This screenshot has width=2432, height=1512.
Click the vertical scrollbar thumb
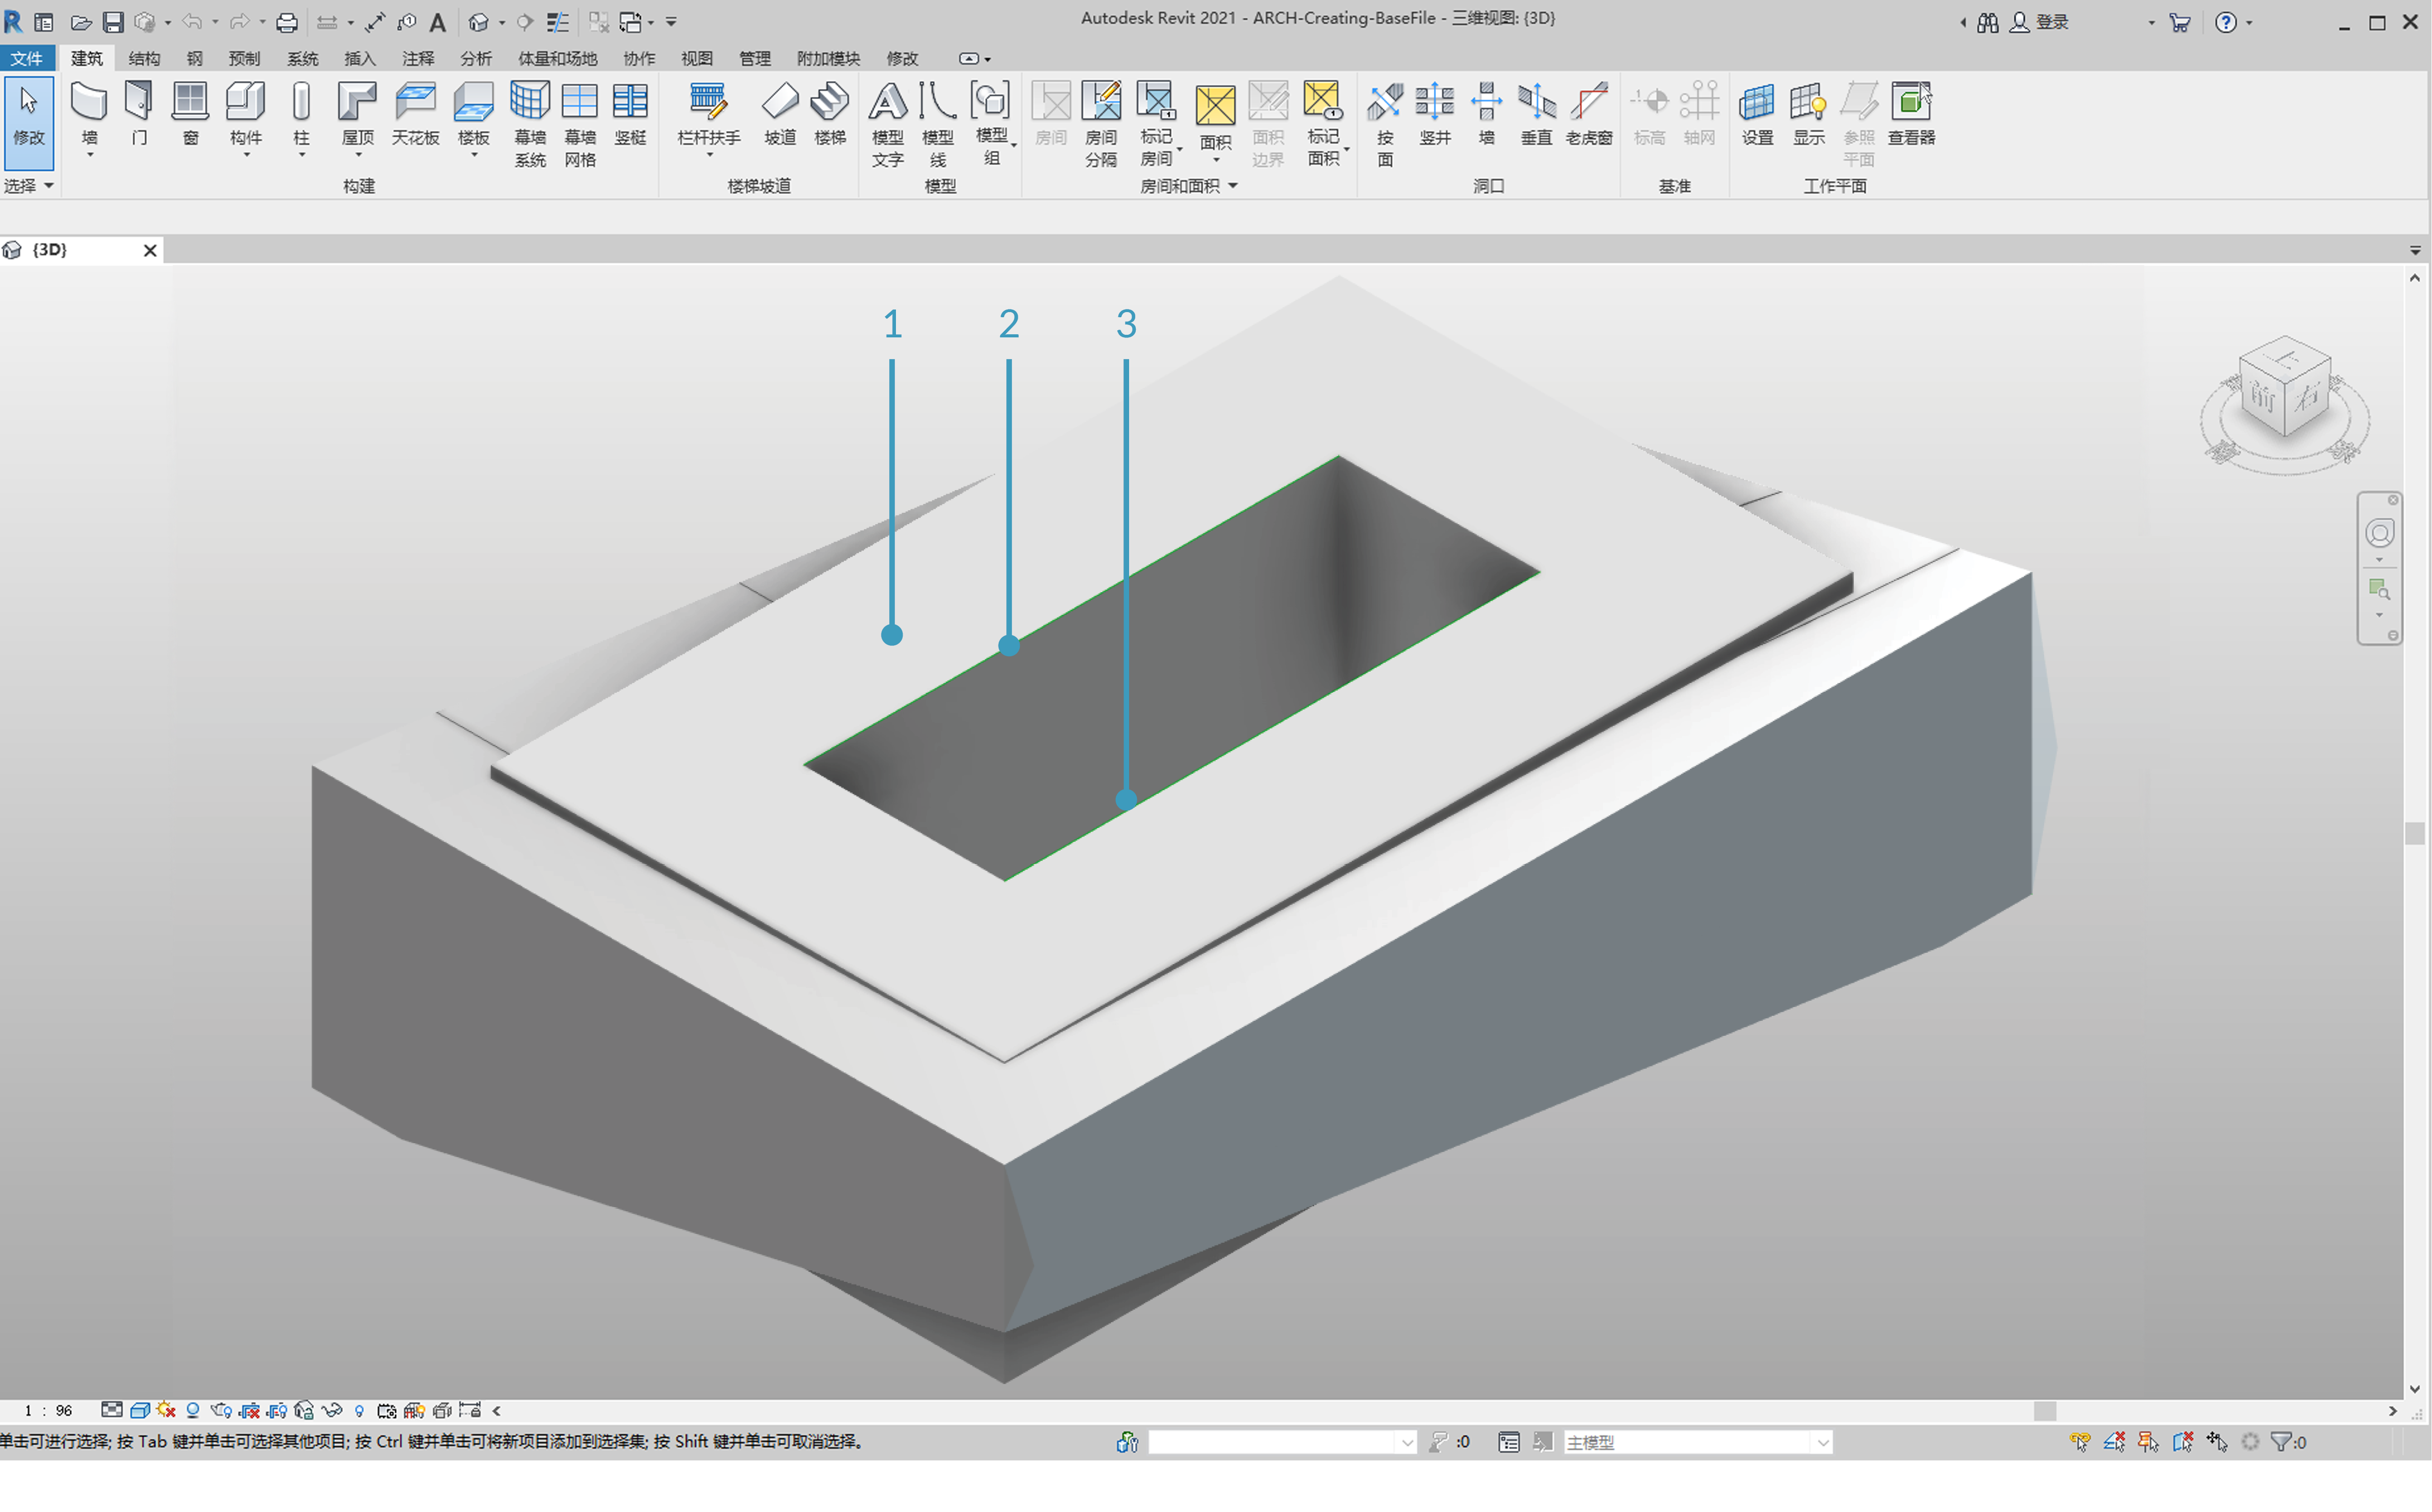pyautogui.click(x=2414, y=833)
